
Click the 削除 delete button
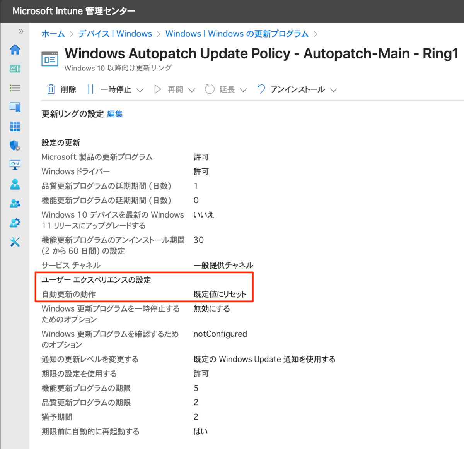(x=61, y=89)
